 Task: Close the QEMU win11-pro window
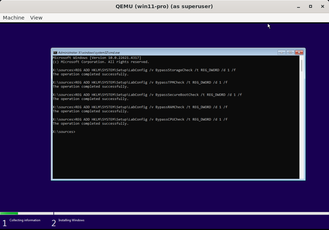323,6
